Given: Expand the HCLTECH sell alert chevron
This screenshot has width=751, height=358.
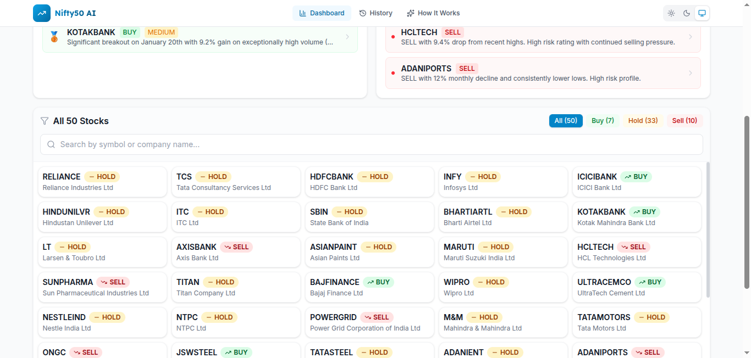Looking at the screenshot, I should tap(690, 37).
